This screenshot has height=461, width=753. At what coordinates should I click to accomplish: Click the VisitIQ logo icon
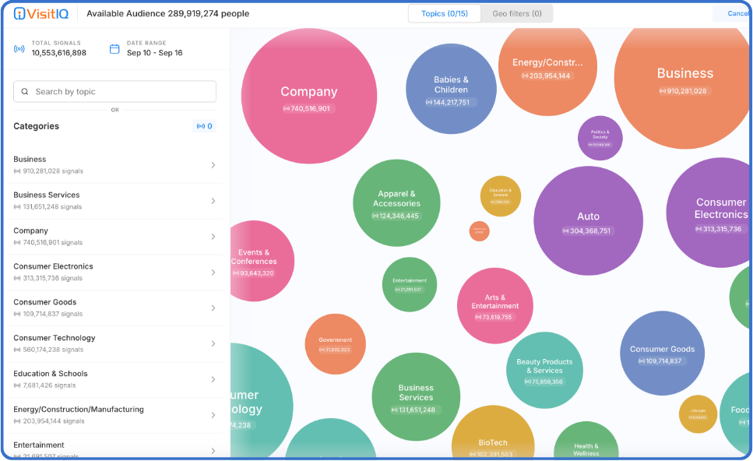[19, 14]
